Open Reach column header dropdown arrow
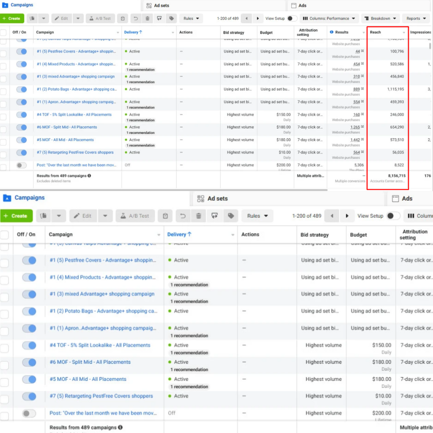433x433 pixels. click(x=404, y=33)
